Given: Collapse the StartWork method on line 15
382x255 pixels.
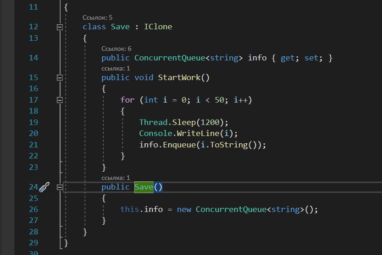Looking at the screenshot, I should 60,78.
